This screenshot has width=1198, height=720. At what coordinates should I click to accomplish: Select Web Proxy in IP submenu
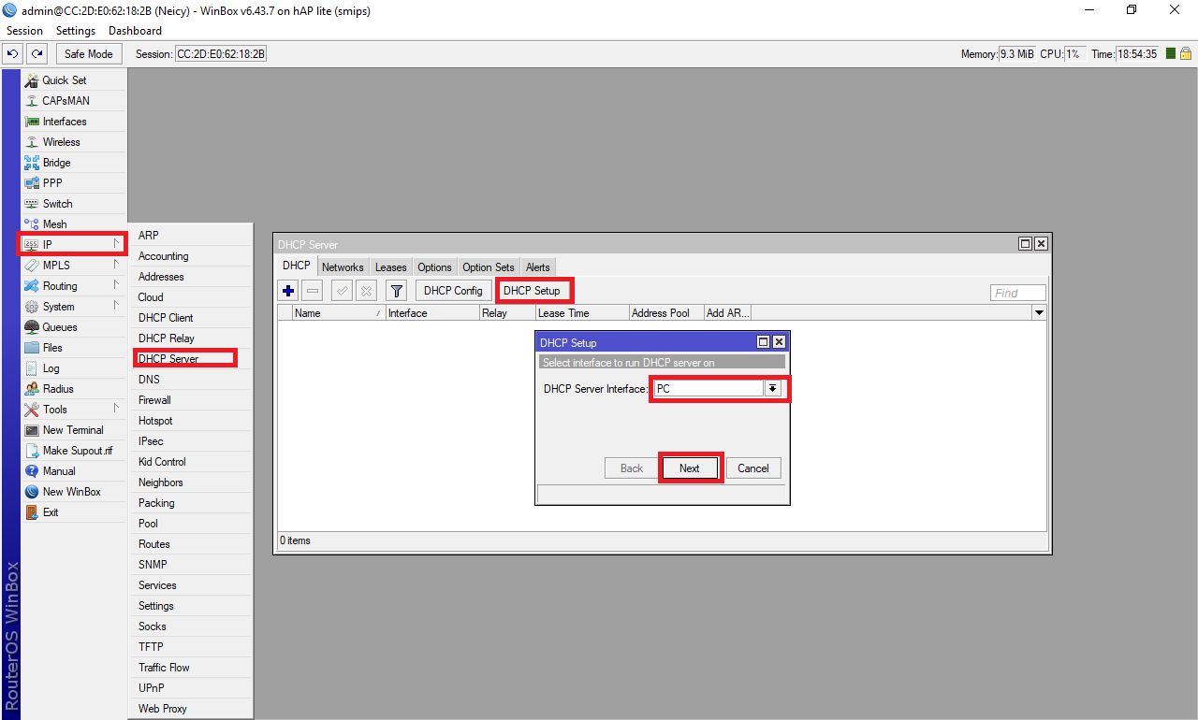(x=191, y=709)
